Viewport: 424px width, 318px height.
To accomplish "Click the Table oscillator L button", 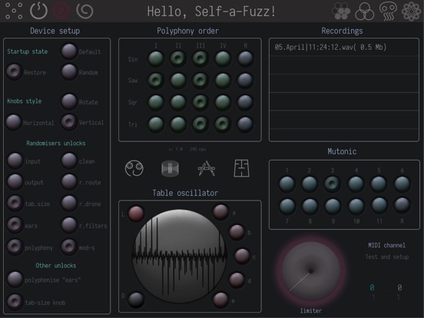I will [136, 214].
